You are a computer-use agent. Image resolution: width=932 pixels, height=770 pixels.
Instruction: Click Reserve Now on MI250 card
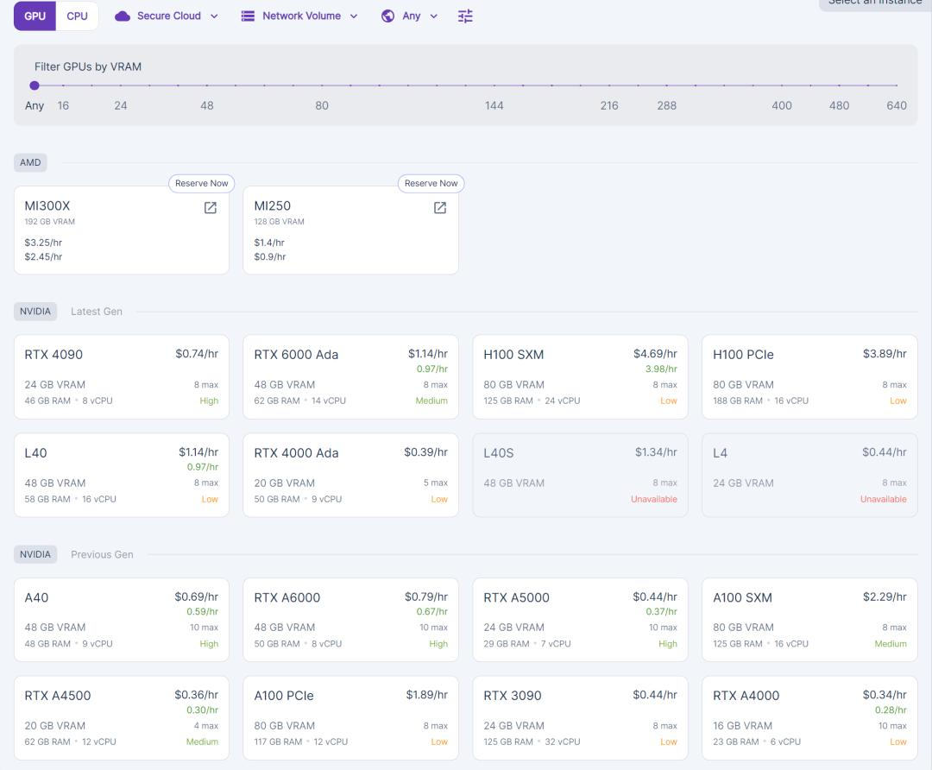click(431, 183)
